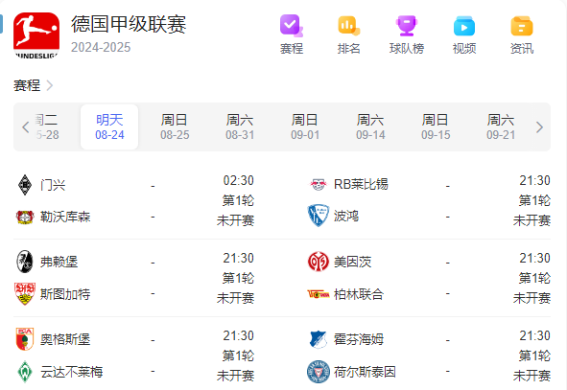Open the 球队榜 trophy icon
Viewport: 567px width, 390px height.
coord(407,26)
